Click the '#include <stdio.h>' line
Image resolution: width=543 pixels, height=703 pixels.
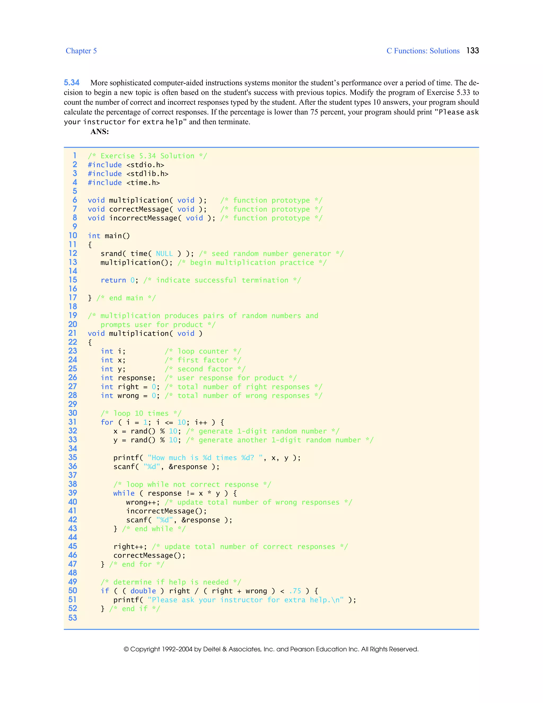[x=126, y=165]
